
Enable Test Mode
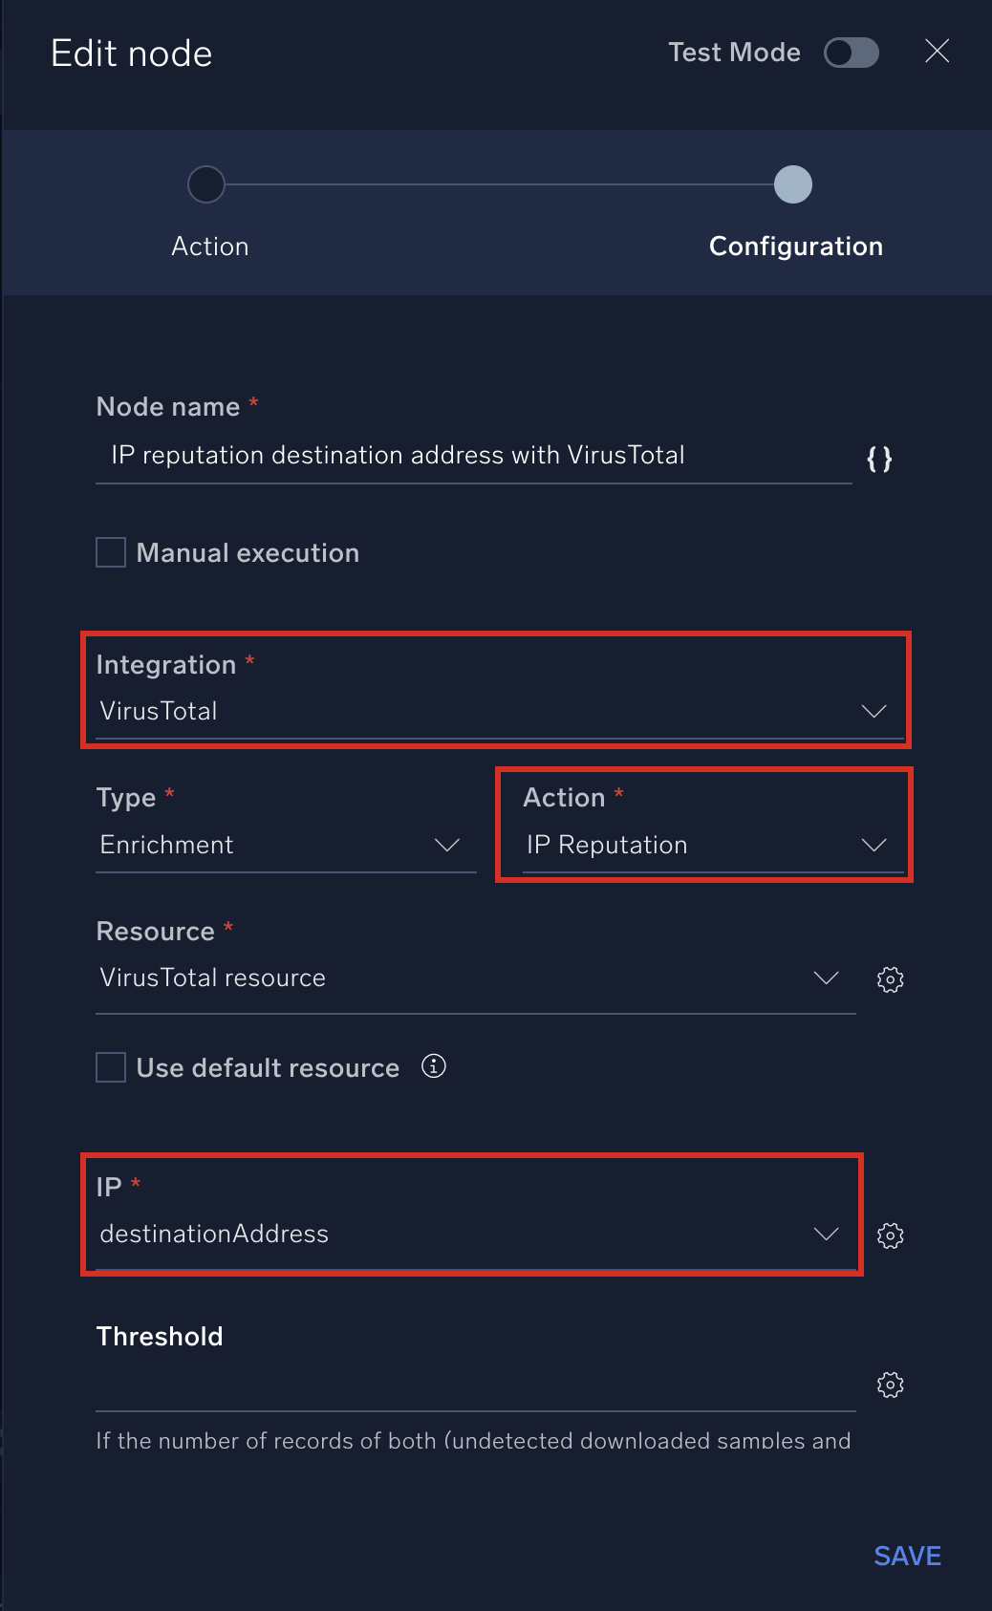(x=850, y=54)
